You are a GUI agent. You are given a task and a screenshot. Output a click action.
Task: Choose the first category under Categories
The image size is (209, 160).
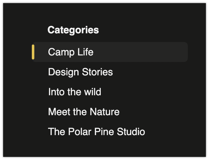70,52
